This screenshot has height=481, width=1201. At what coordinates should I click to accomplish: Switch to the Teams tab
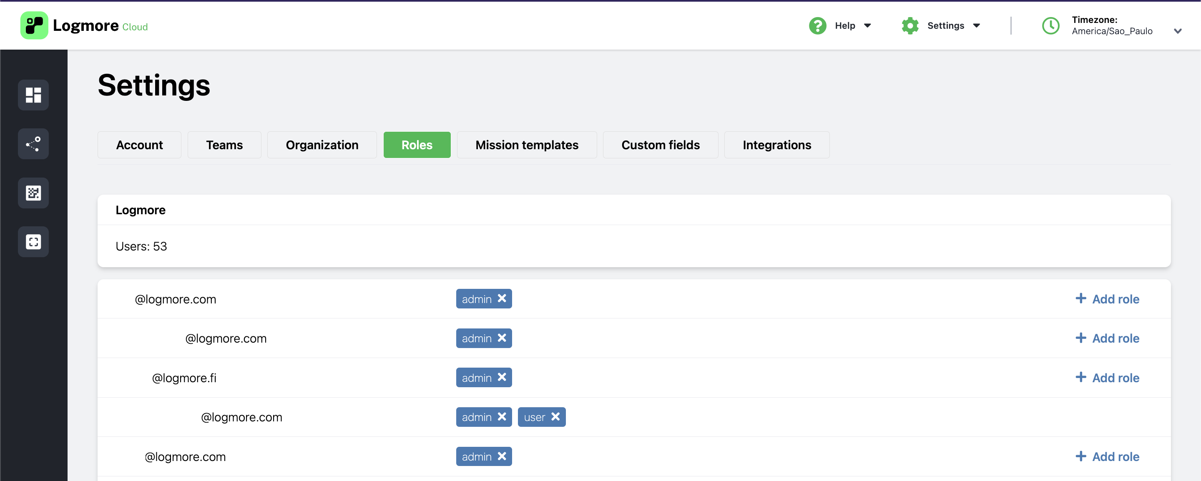click(x=224, y=145)
